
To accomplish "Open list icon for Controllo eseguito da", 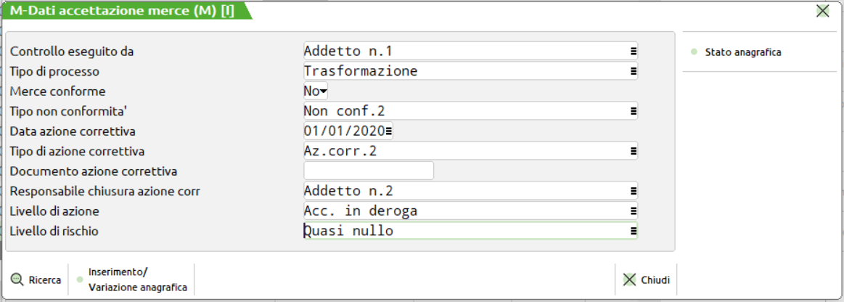I will click(x=633, y=52).
